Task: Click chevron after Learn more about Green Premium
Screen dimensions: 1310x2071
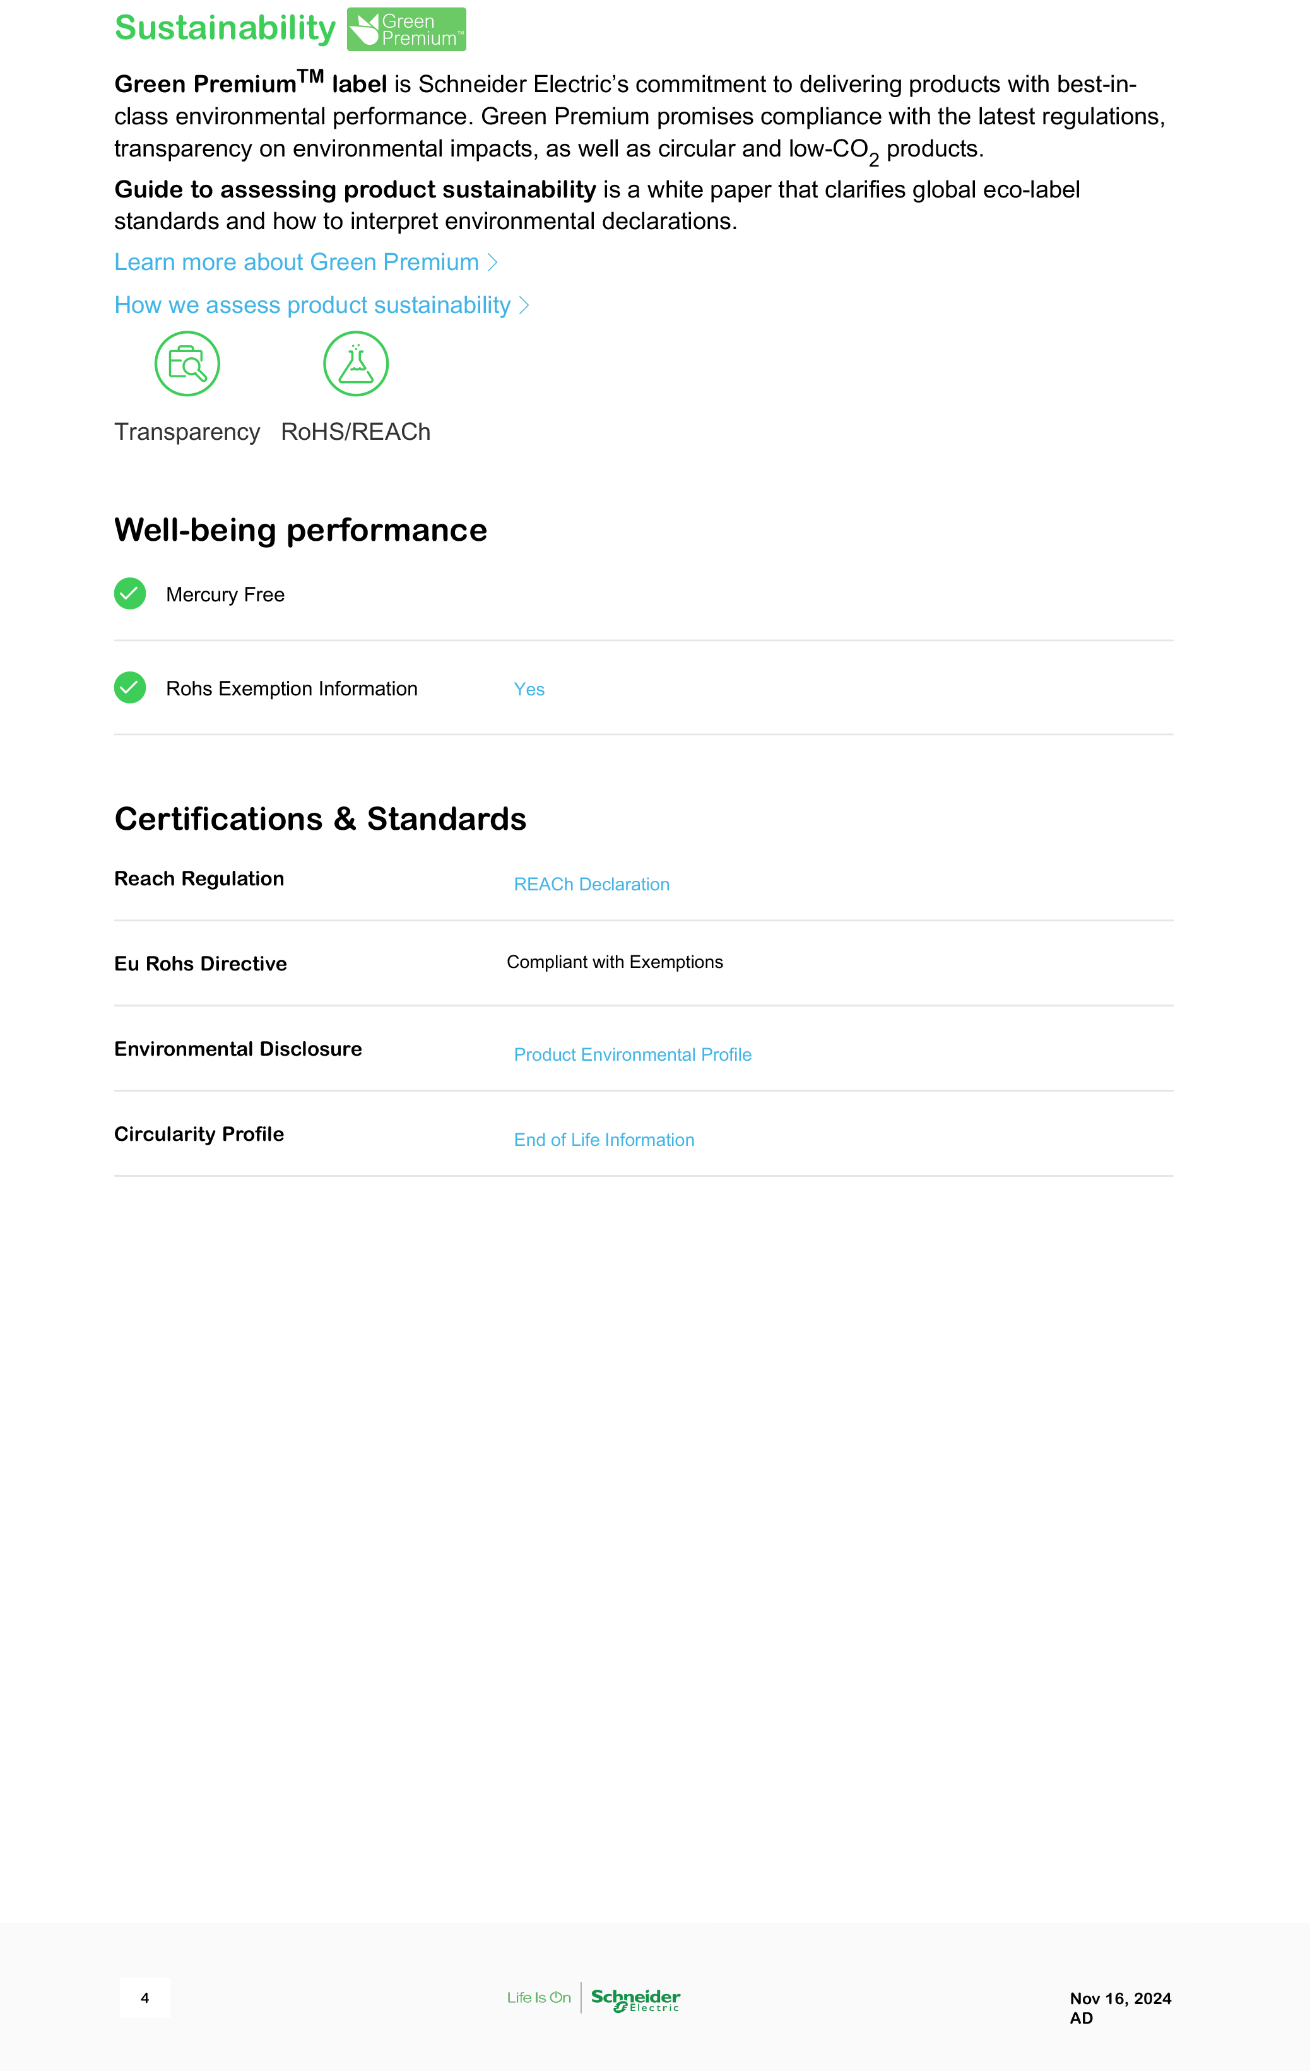Action: 493,263
